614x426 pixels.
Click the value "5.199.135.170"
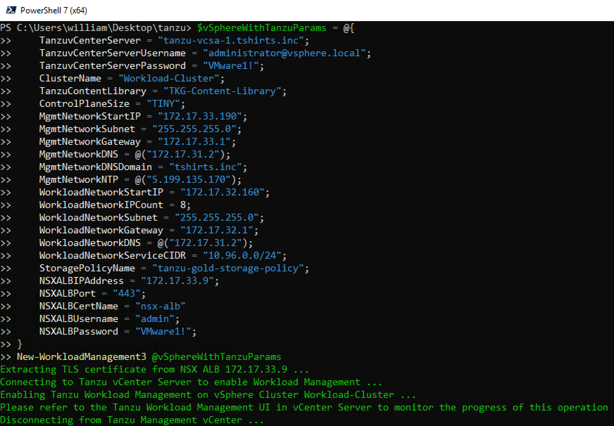pyautogui.click(x=188, y=180)
